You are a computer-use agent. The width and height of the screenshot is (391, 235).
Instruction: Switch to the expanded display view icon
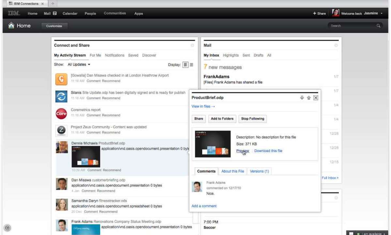185,65
